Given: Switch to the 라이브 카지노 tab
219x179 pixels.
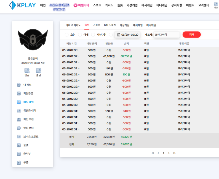Looking at the screenshot, I should [73, 25].
